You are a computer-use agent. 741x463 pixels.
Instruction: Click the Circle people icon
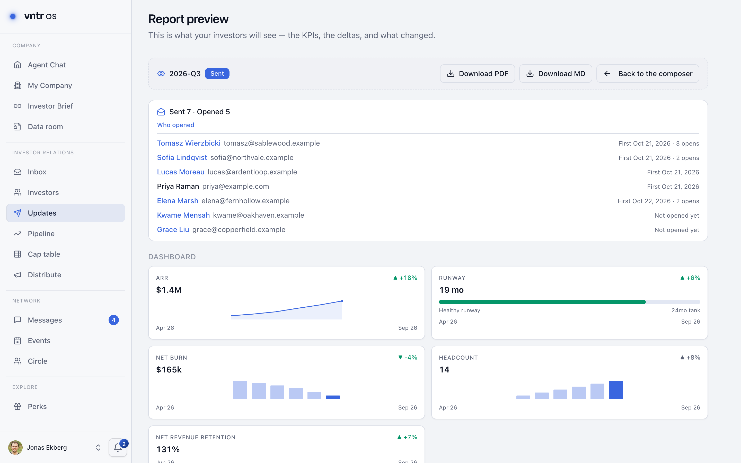click(17, 361)
